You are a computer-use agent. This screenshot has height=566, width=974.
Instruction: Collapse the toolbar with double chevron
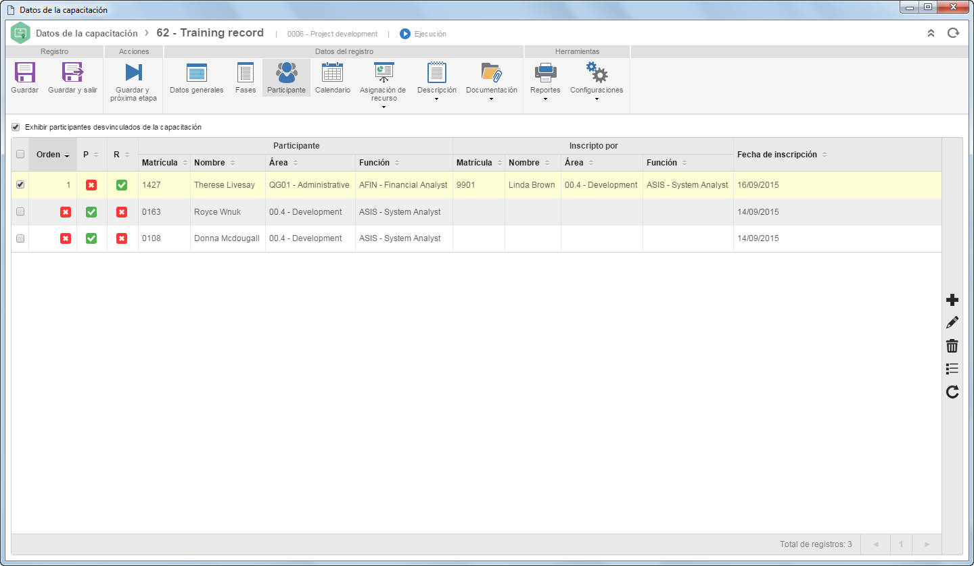[x=931, y=33]
